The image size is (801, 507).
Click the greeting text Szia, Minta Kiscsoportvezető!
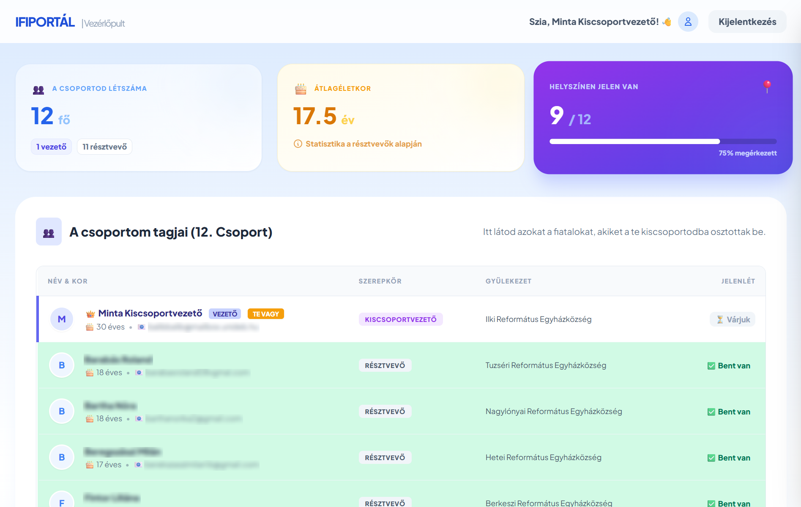594,22
